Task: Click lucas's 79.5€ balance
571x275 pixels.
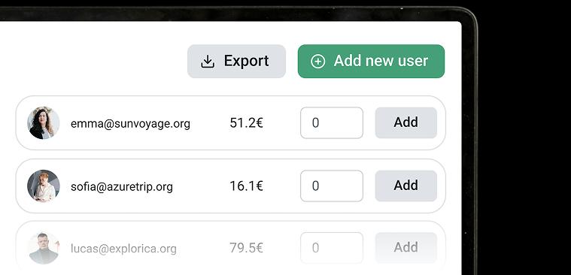Action: pos(246,248)
